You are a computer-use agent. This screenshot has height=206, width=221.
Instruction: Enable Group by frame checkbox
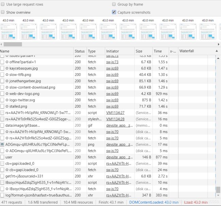coord(114,4)
